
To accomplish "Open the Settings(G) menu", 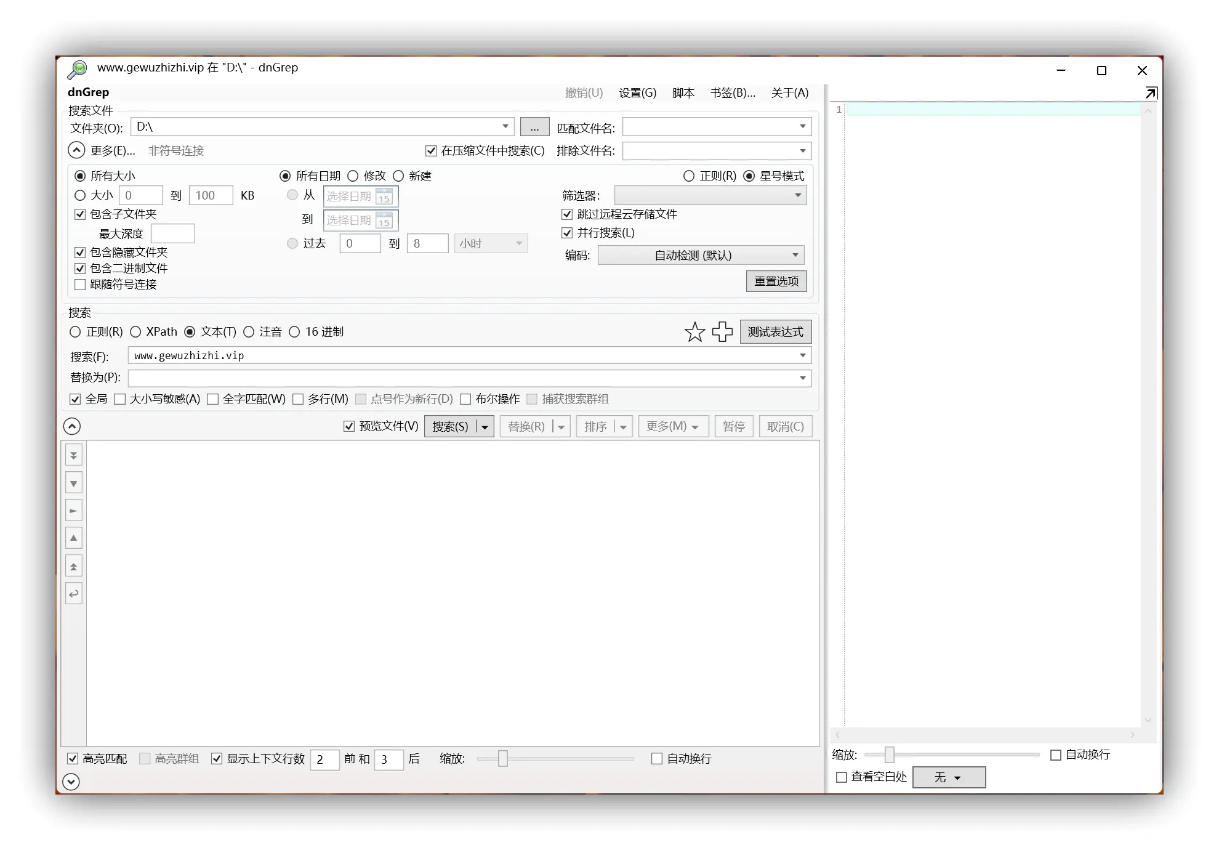I will click(638, 93).
